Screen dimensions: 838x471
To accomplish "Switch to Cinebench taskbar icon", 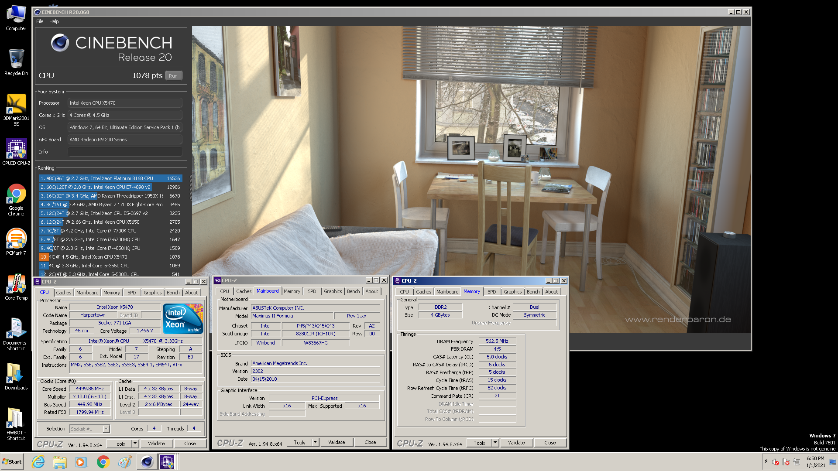I will click(x=147, y=462).
